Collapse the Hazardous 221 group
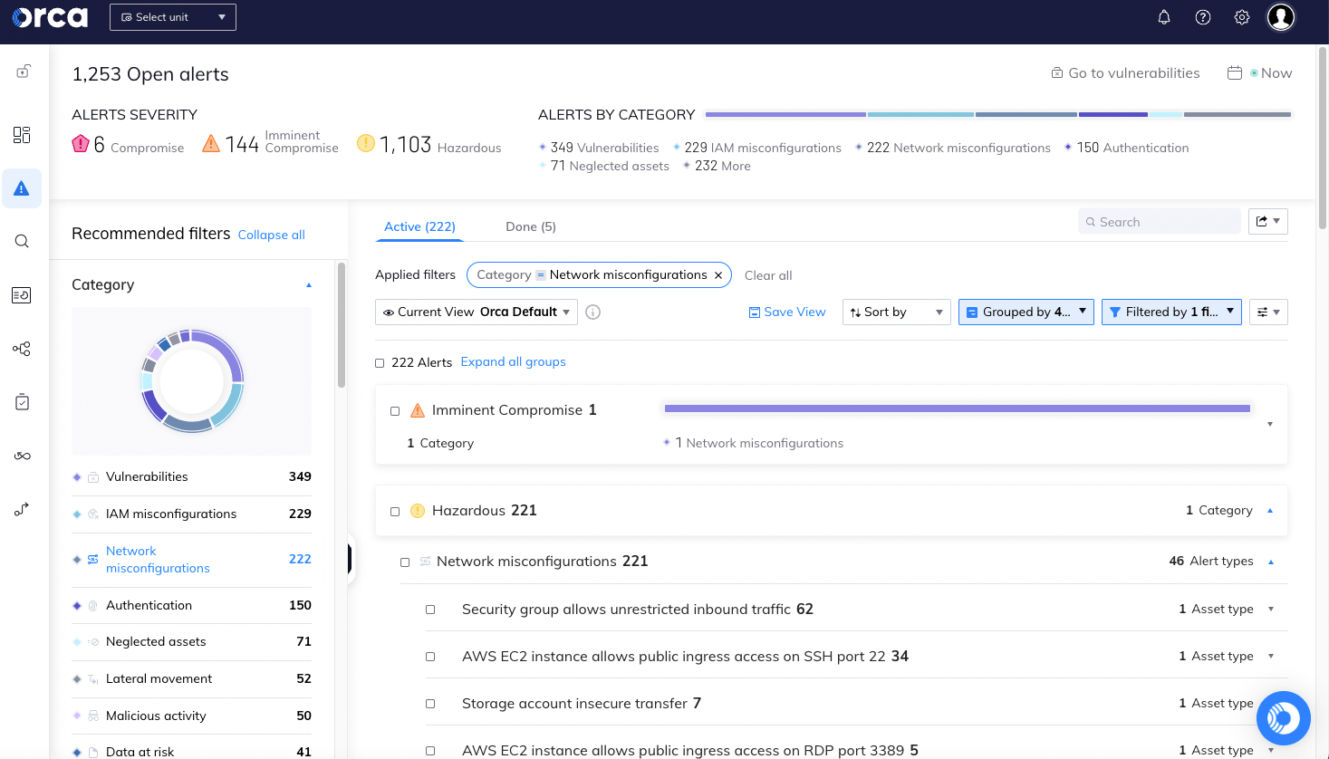The width and height of the screenshot is (1329, 759). point(1270,510)
